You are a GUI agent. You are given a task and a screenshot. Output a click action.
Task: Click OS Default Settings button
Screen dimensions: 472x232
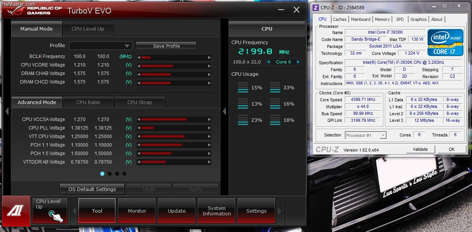click(92, 189)
